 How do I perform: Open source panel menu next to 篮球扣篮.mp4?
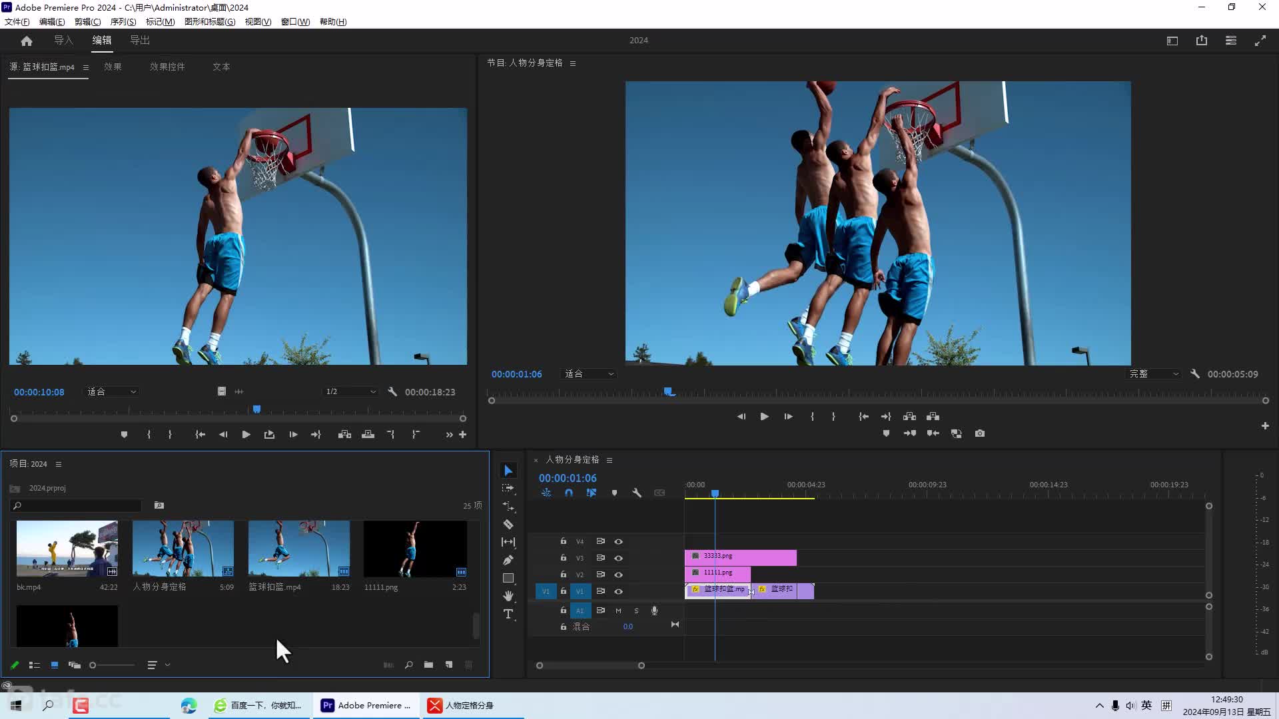pyautogui.click(x=85, y=67)
